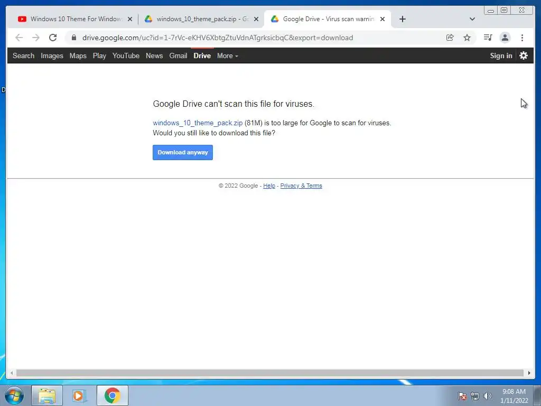Share this page using the share icon
The image size is (541, 406).
click(450, 38)
